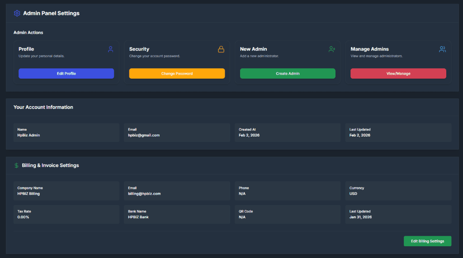This screenshot has width=463, height=258.
Task: Click the New Admin card title
Action: (253, 49)
